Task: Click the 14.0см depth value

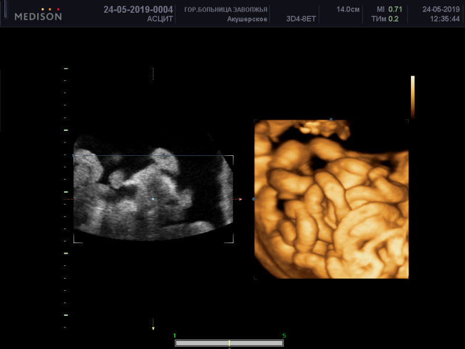Action: point(348,9)
